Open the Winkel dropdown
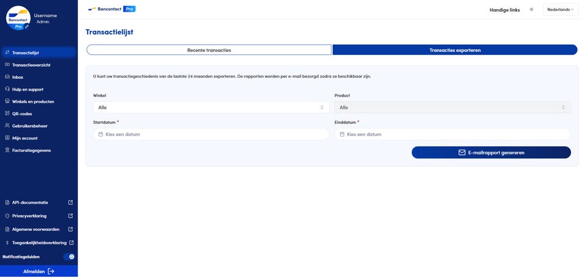The height and width of the screenshot is (278, 582). [211, 107]
